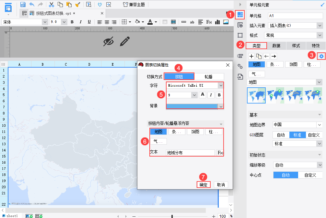Toggle Underline in main formatting toolbar

(x=89, y=22)
